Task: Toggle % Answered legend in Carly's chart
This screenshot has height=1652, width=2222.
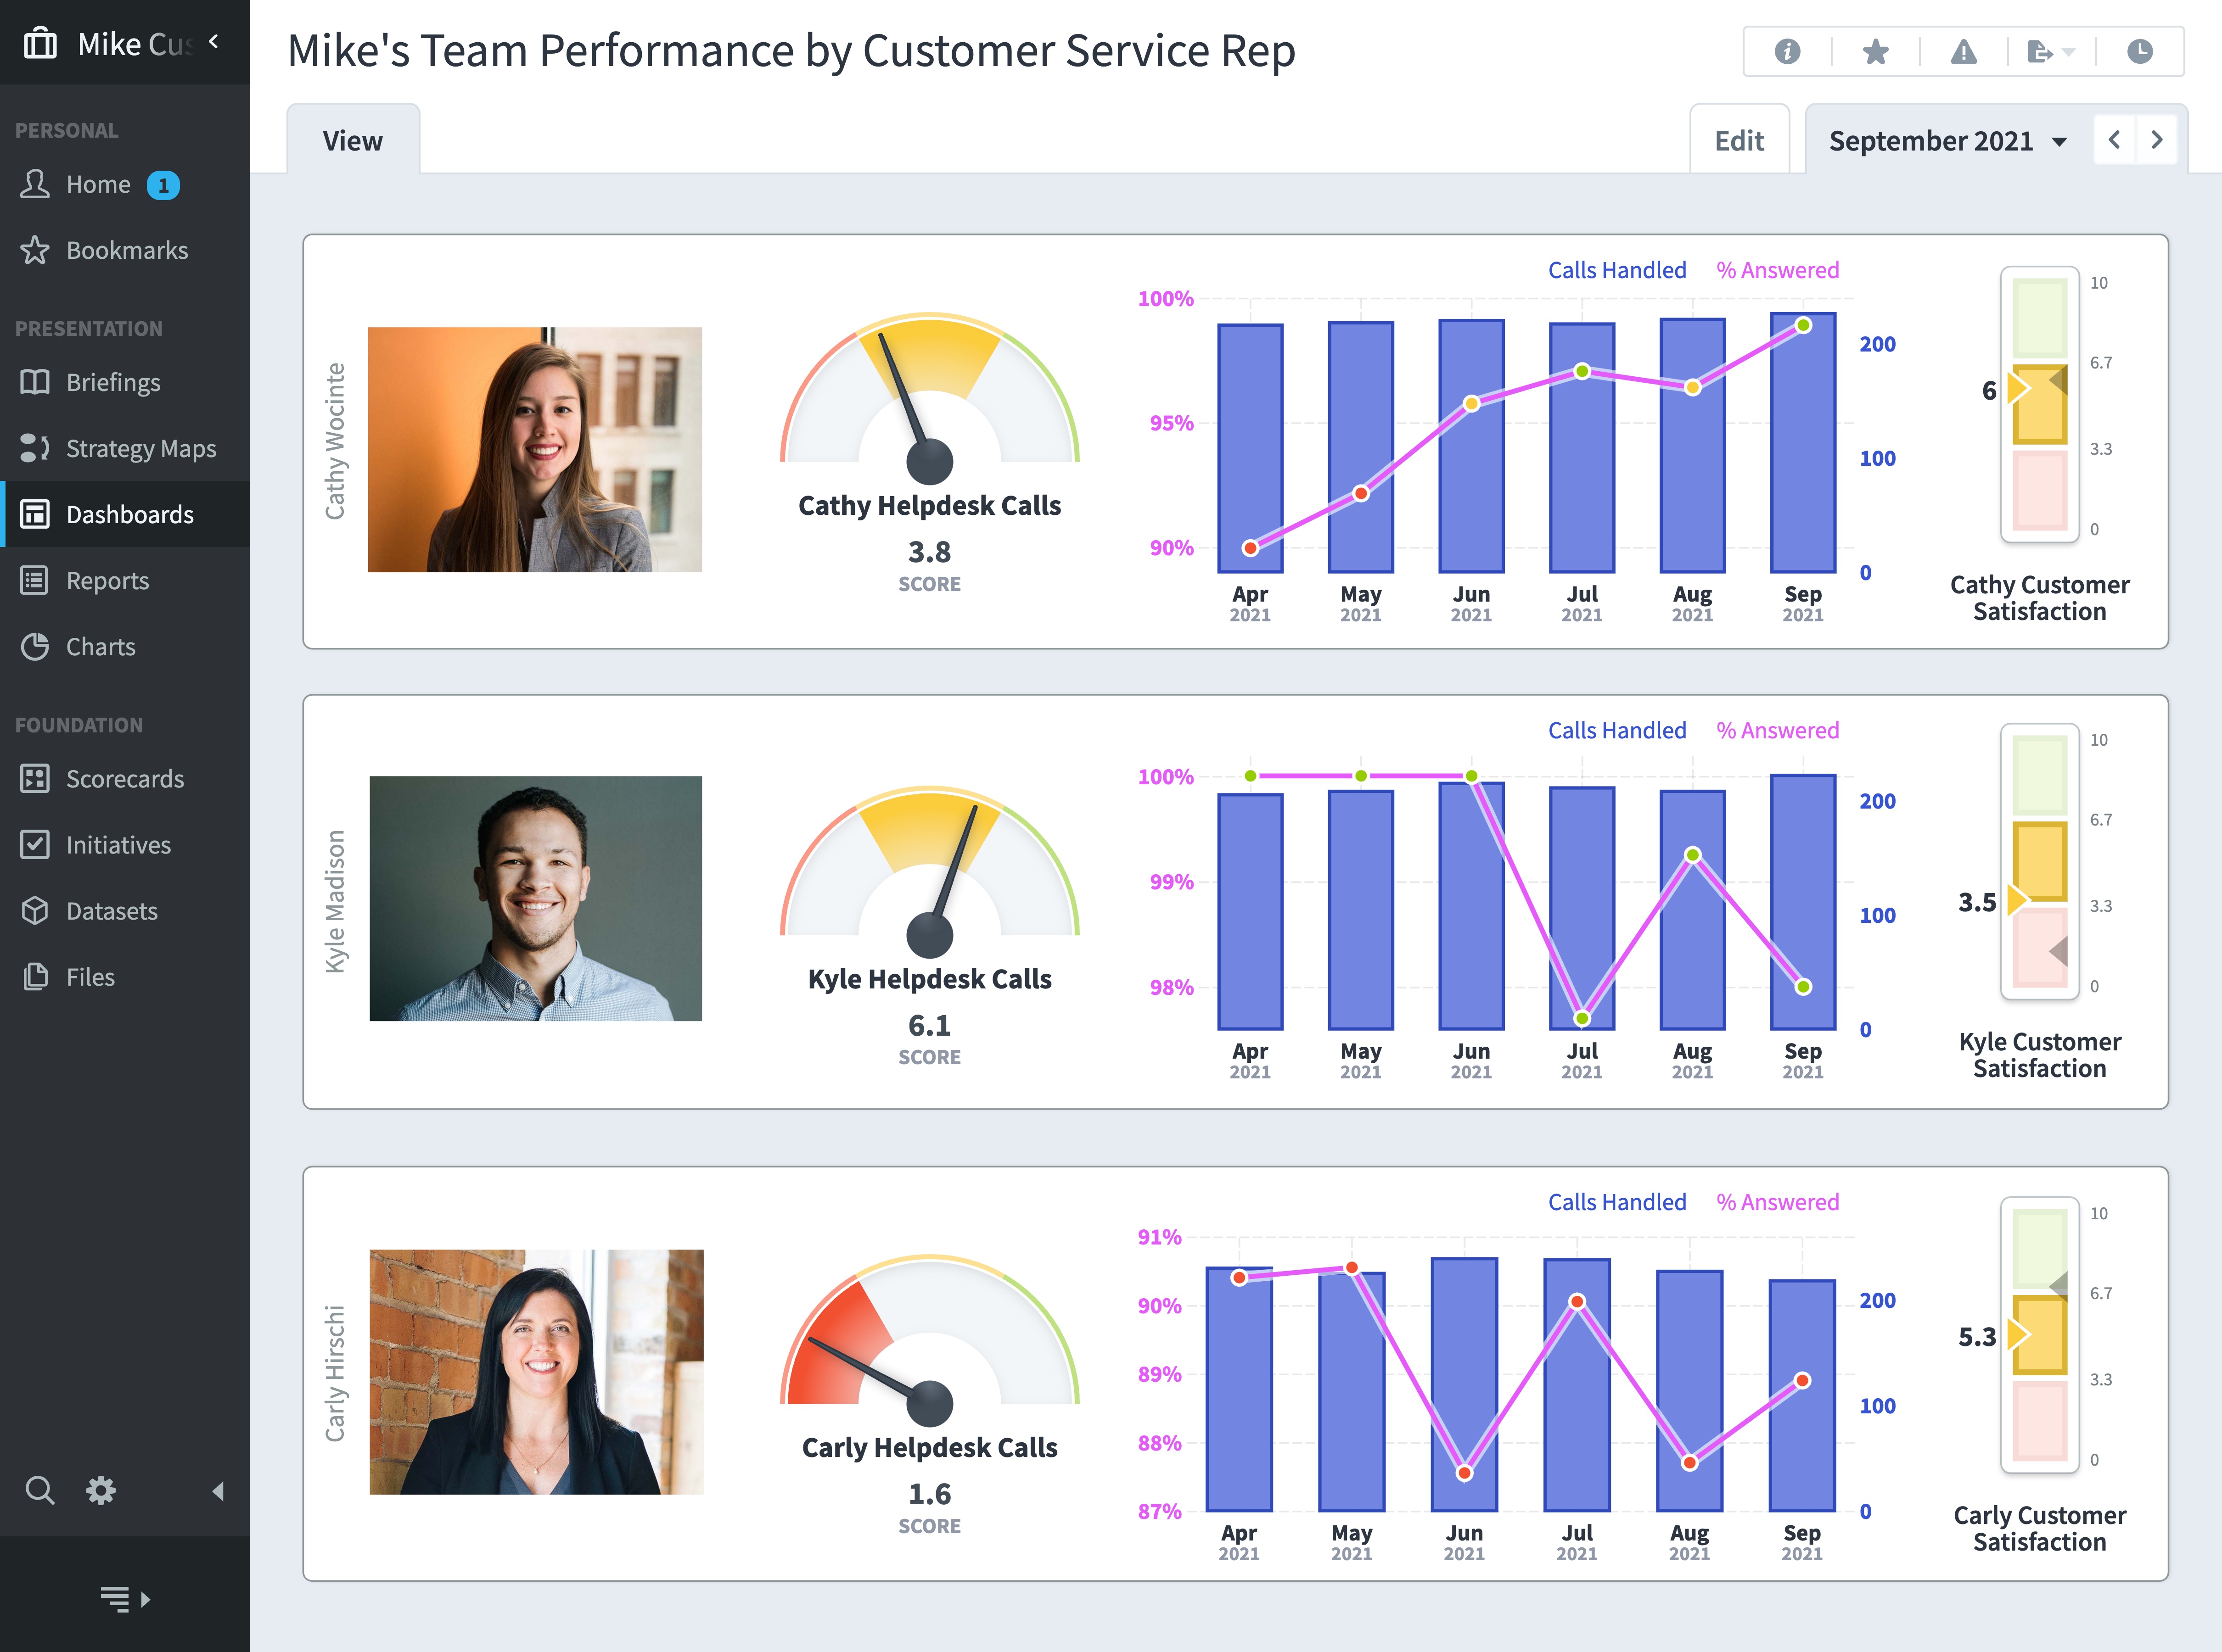Action: pos(1777,1202)
